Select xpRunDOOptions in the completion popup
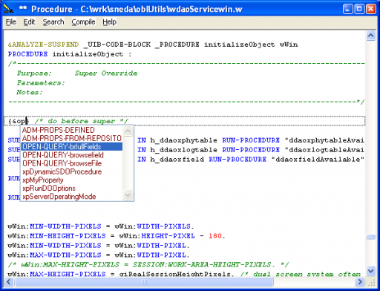 [71, 189]
